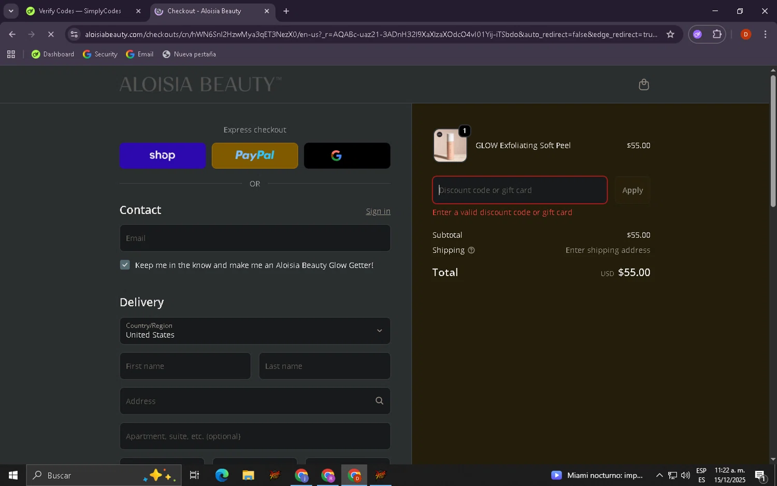Open File Explorer from taskbar

click(248, 475)
